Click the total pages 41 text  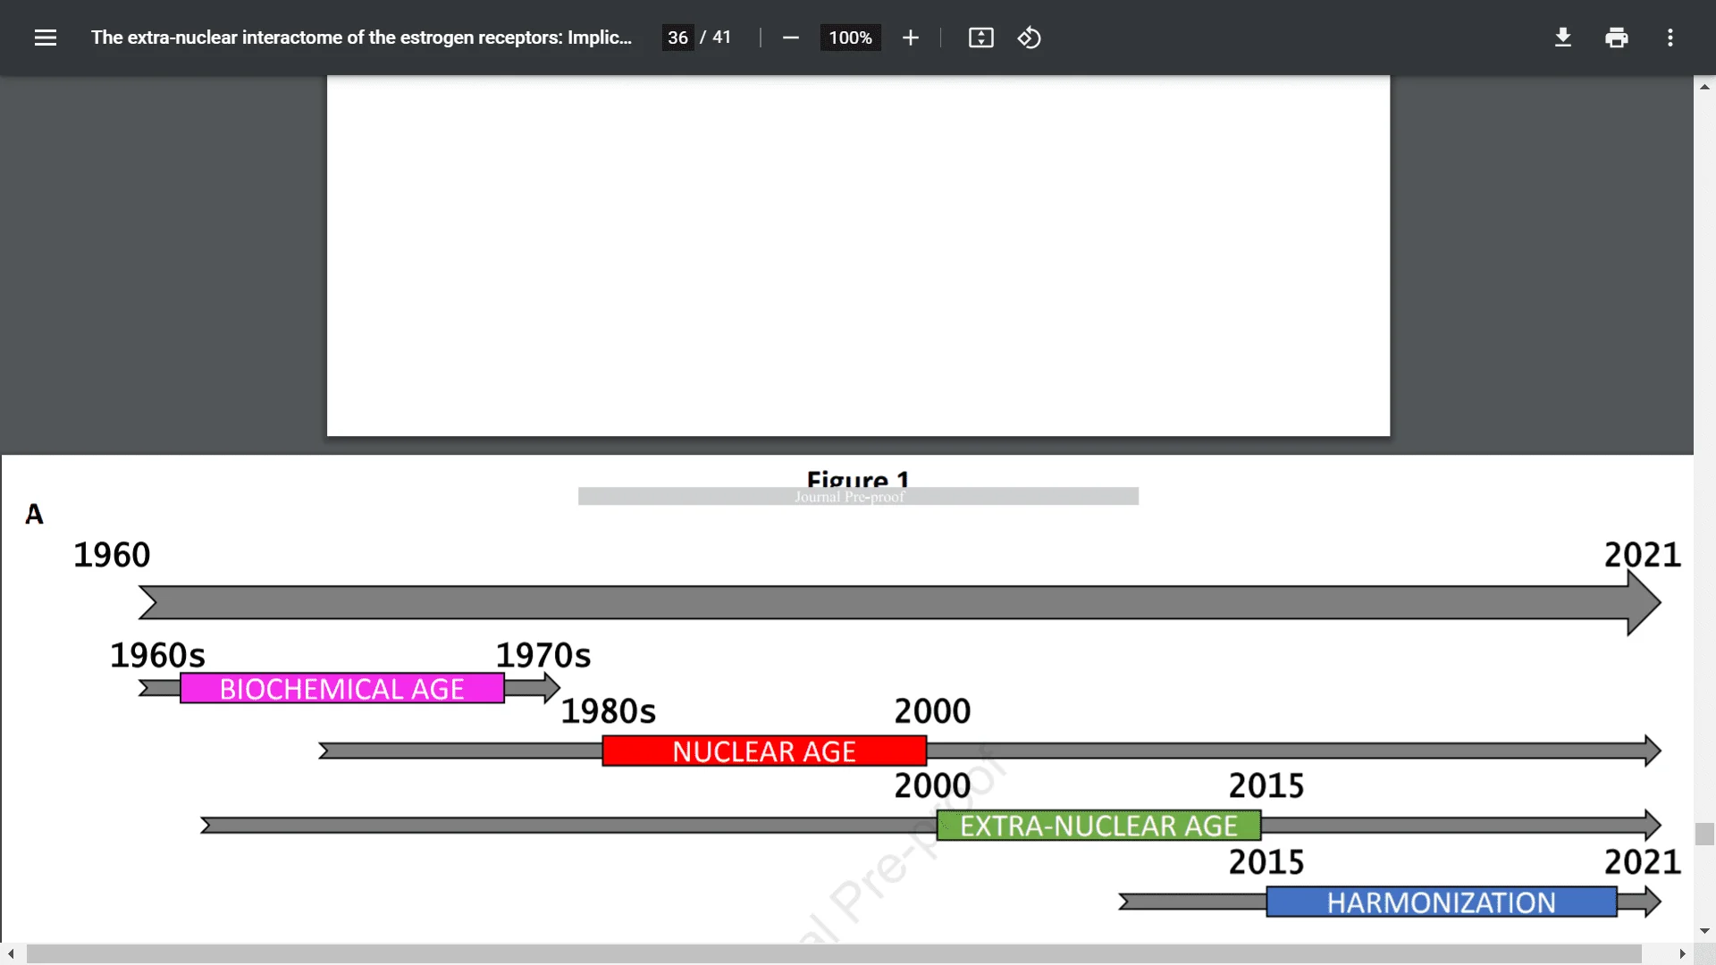click(x=722, y=38)
